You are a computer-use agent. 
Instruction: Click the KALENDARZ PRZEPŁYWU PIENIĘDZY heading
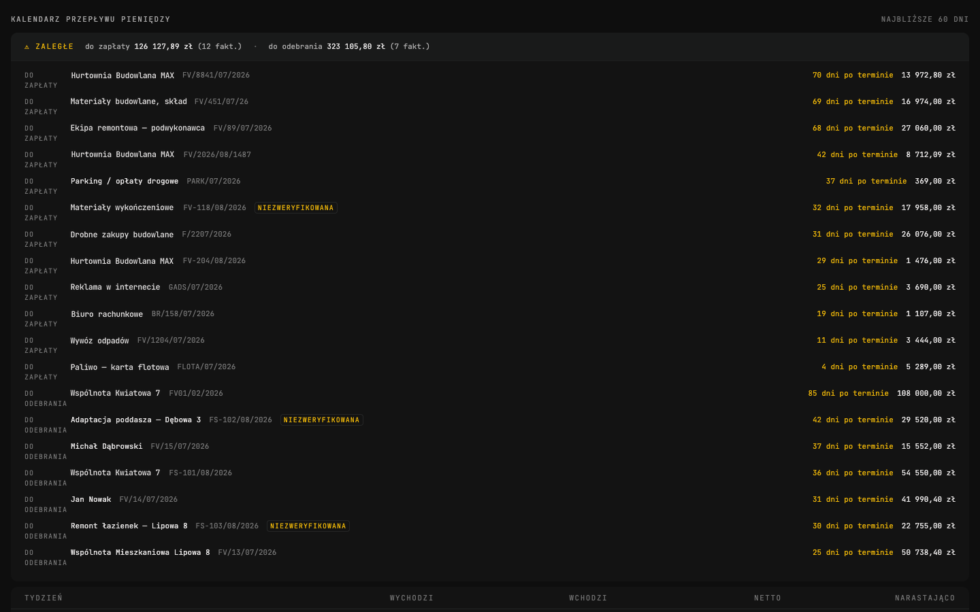(x=91, y=19)
